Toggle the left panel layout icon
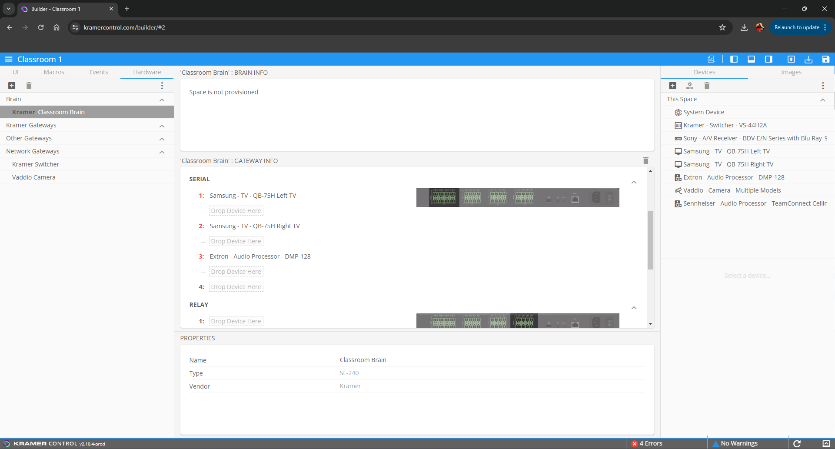 tap(734, 59)
